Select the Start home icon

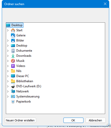coord(13,30)
